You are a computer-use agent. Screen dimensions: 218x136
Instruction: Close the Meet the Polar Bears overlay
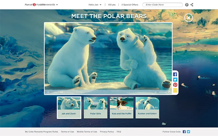click(x=188, y=18)
